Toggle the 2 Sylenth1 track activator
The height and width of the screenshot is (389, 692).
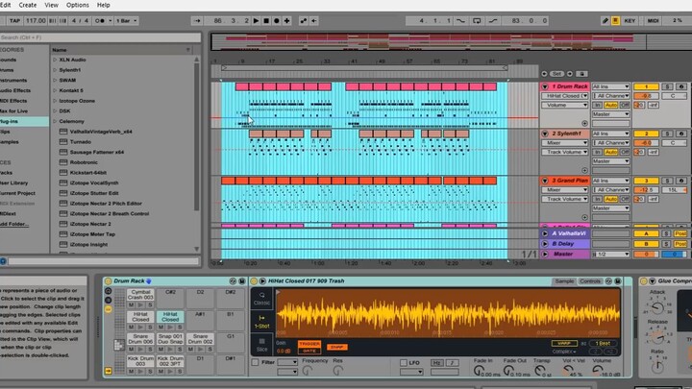[x=646, y=134]
